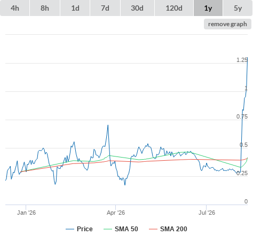Click the green SMA 50 line marker
Viewport: 253px width, 243px height.
[x=108, y=229]
